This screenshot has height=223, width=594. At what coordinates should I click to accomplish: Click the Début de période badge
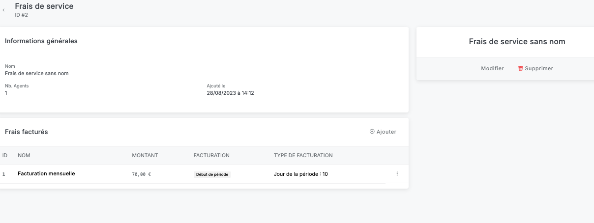click(x=212, y=174)
